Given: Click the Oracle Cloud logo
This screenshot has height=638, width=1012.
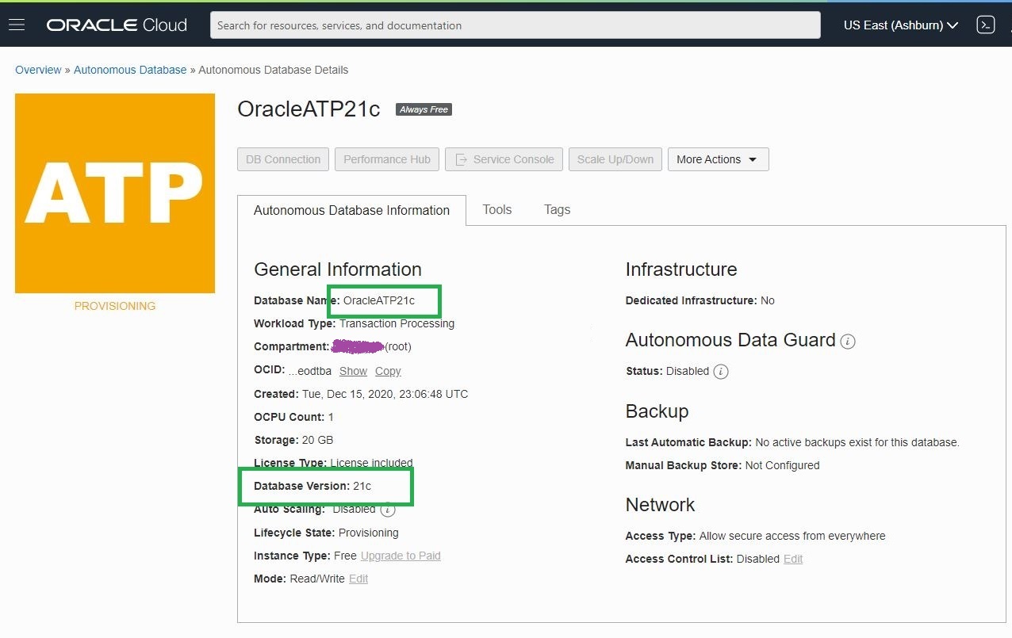Looking at the screenshot, I should pyautogui.click(x=116, y=25).
